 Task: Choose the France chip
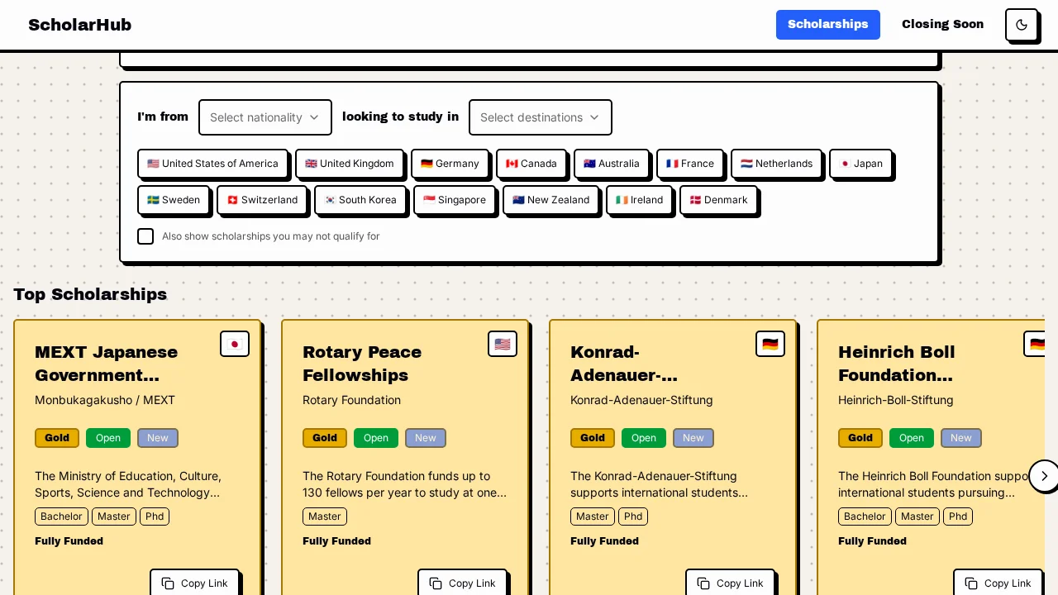690,164
